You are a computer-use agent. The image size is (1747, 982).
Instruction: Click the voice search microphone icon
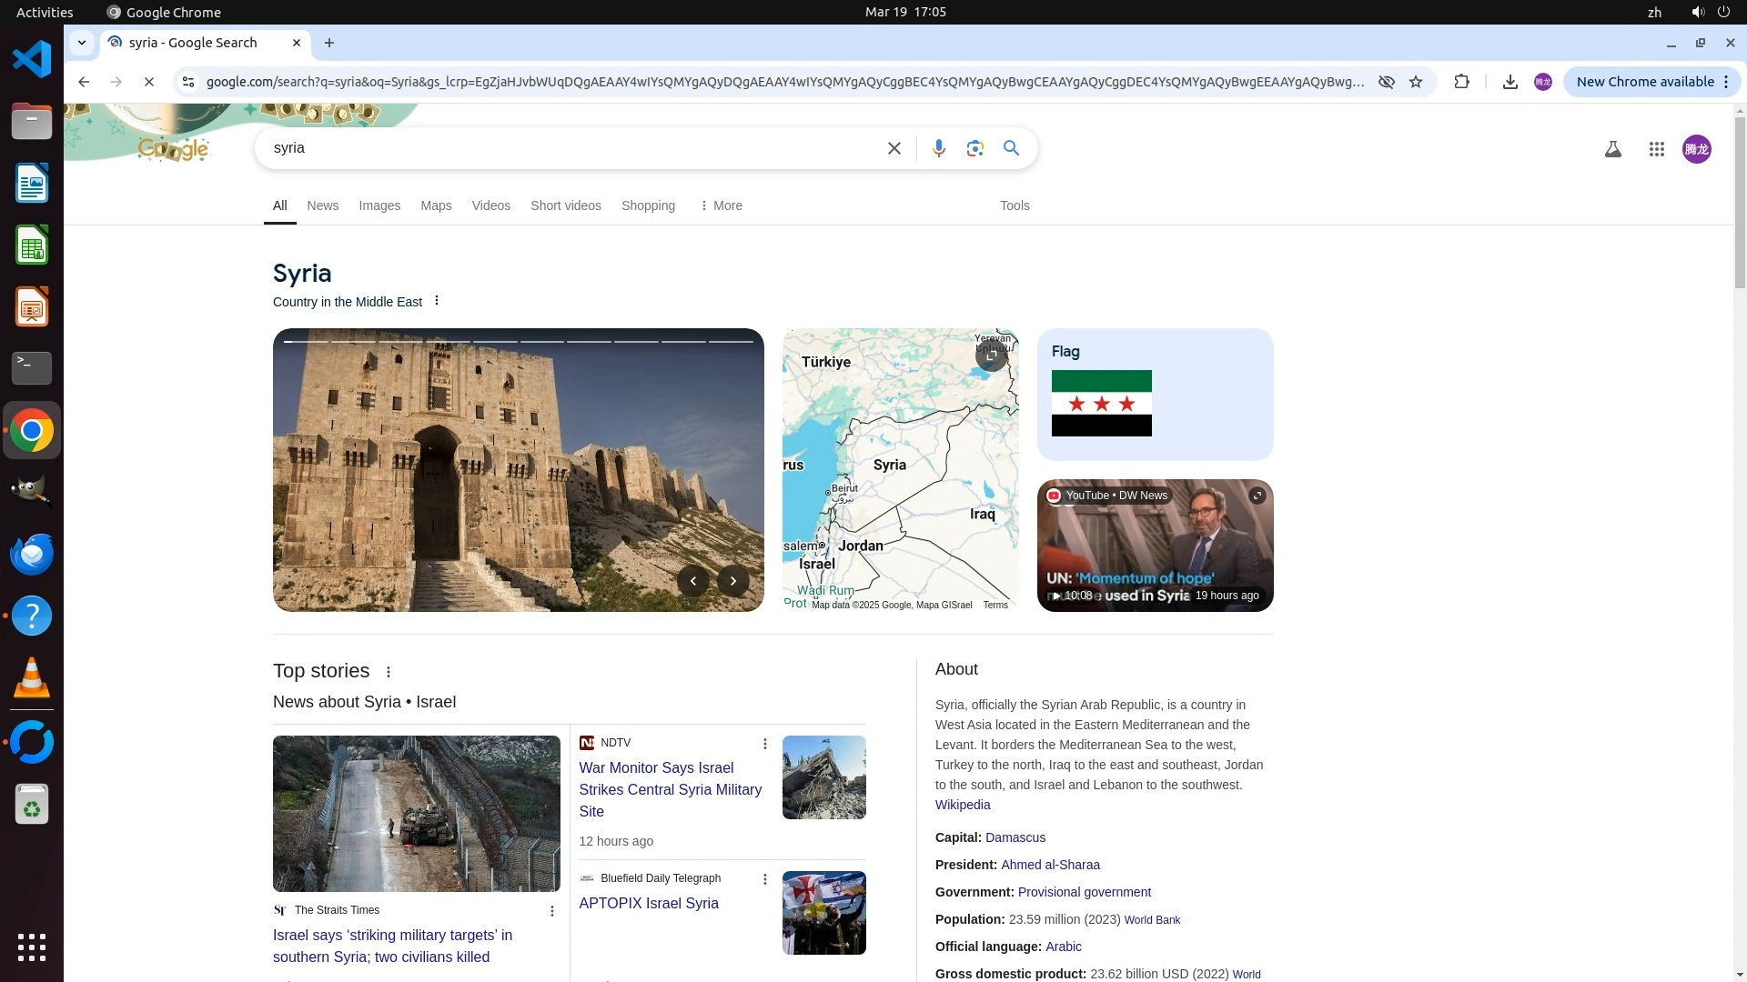pos(938,148)
